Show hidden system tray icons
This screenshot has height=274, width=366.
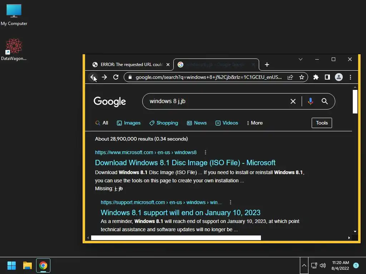(x=304, y=265)
